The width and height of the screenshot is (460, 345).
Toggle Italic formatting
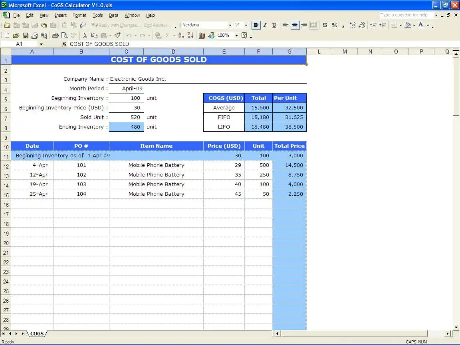(x=265, y=25)
